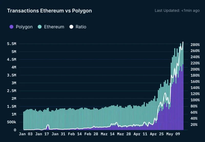Screen dimensions: 205x142
Task: Click the white Ratio legend dot
Action: coord(71,27)
